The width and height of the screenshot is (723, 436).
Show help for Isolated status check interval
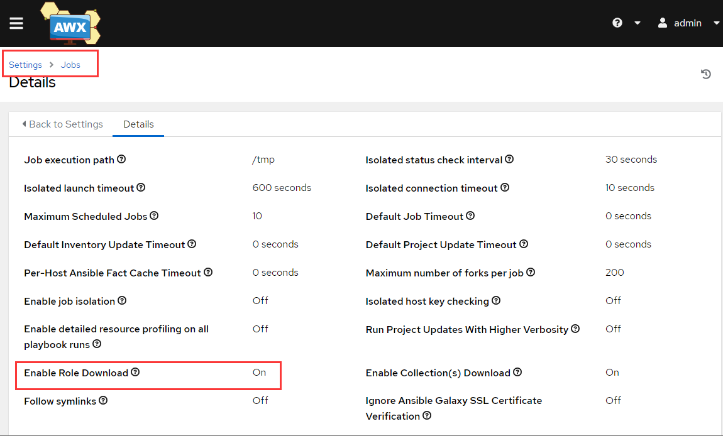pyautogui.click(x=509, y=159)
